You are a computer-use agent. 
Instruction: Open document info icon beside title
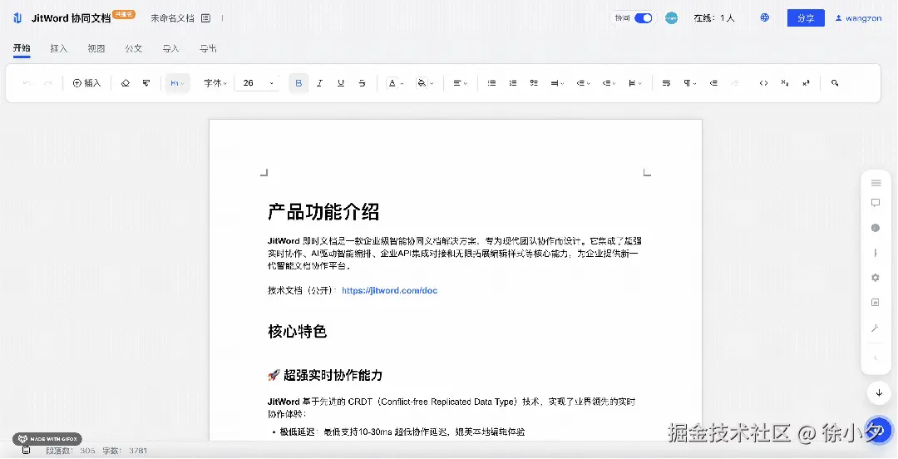pyautogui.click(x=205, y=18)
